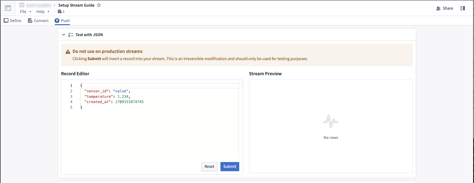Image resolution: width=474 pixels, height=183 pixels.
Task: Submit the JSON record to the stream
Action: [230, 166]
